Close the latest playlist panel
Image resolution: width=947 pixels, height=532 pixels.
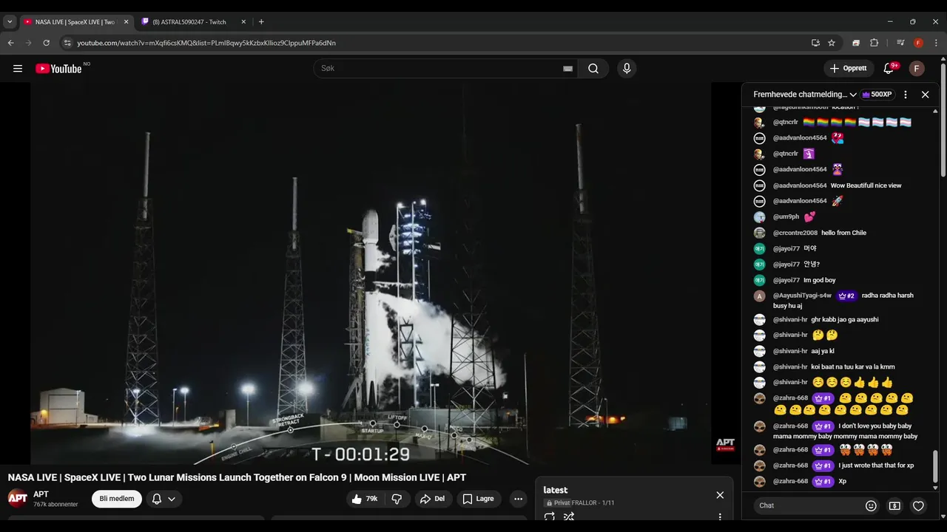tap(720, 495)
